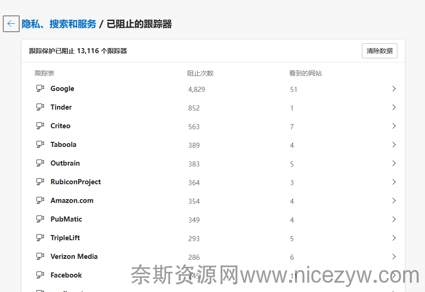Select the PubMatic tracker name
The width and height of the screenshot is (425, 292).
coord(66,219)
